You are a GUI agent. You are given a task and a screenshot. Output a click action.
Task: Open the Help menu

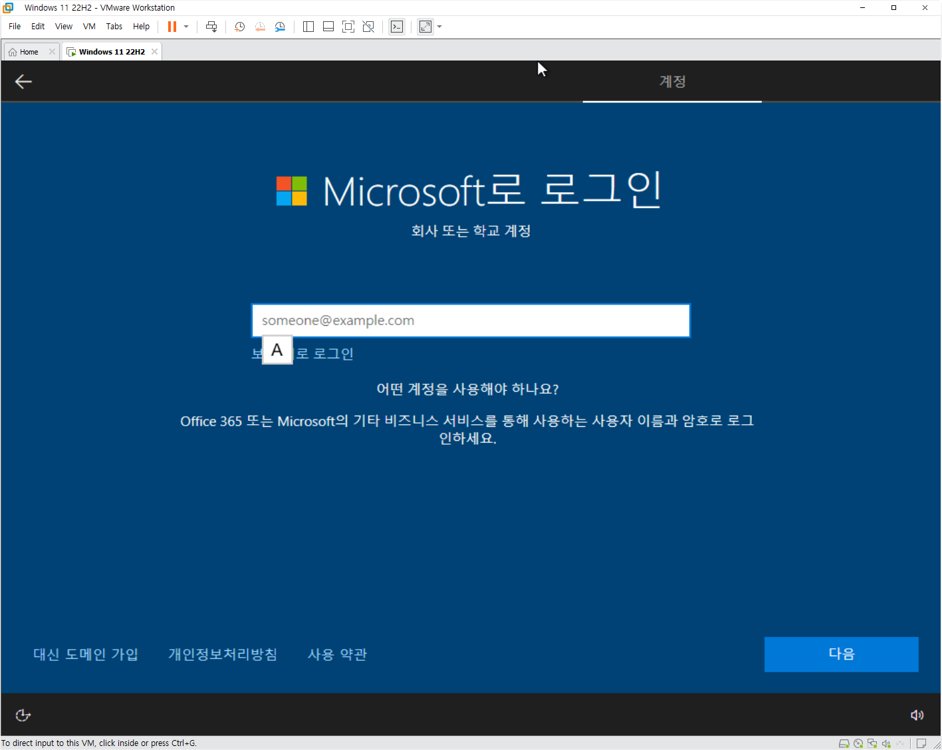141,27
